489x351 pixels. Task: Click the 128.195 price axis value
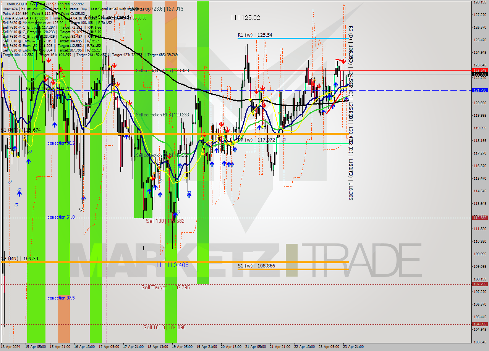480,2
